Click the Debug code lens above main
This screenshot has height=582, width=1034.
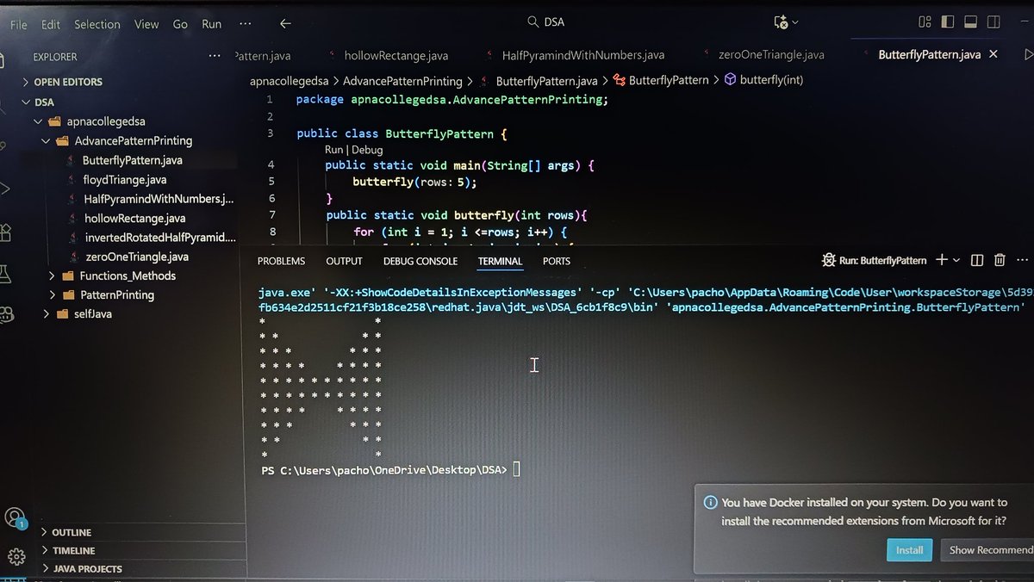point(367,150)
